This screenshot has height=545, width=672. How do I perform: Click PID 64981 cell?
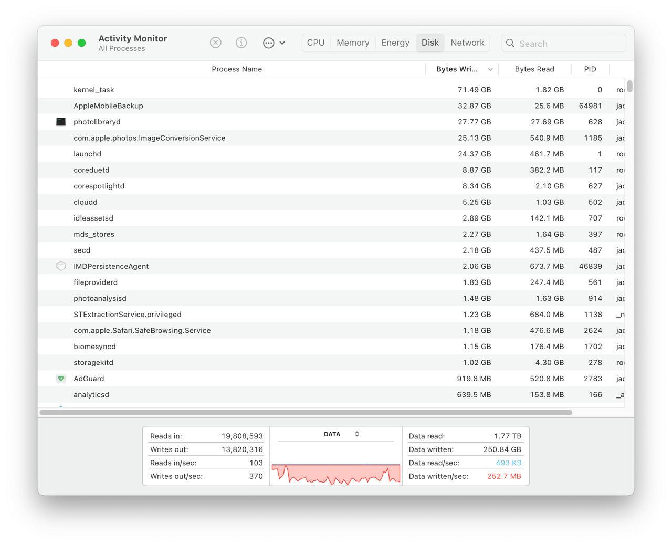[x=590, y=106]
